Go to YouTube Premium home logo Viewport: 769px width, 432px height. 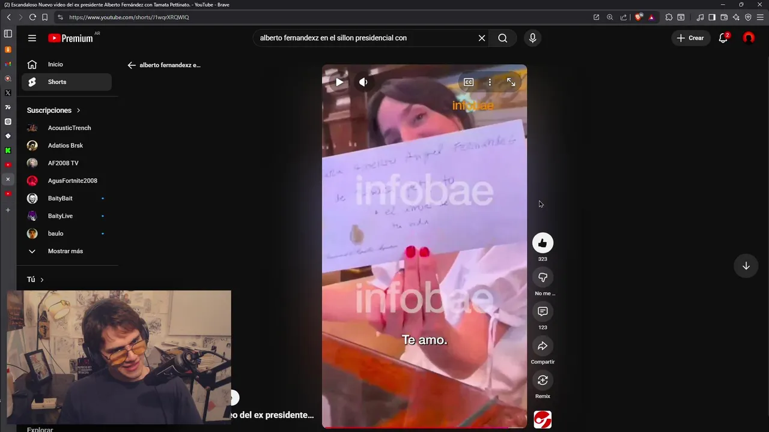tap(71, 38)
